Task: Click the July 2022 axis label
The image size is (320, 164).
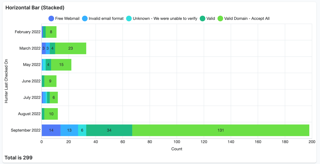Action: coord(32,98)
